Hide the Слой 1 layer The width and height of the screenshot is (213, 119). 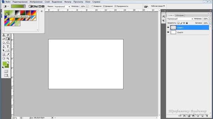(x=168, y=27)
